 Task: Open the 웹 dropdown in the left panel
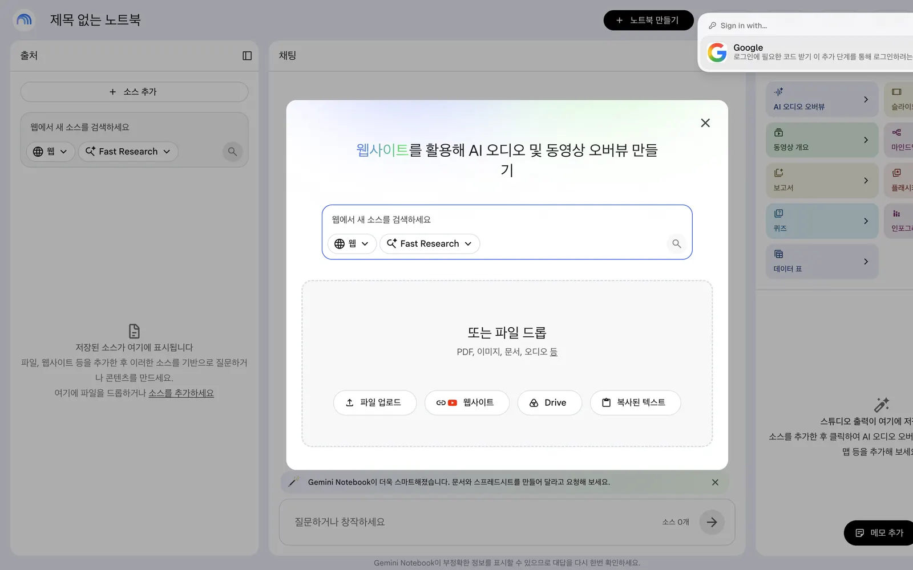click(51, 152)
